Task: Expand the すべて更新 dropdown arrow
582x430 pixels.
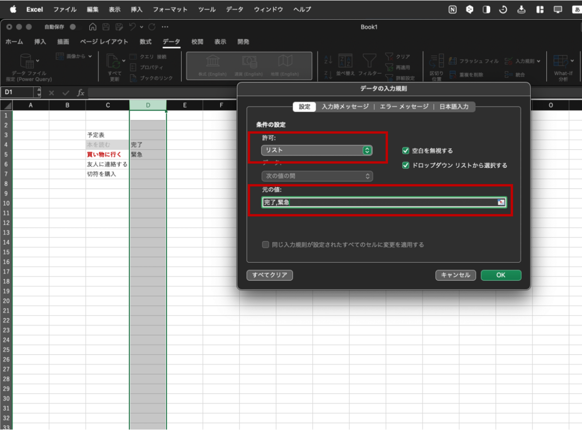Action: [124, 61]
